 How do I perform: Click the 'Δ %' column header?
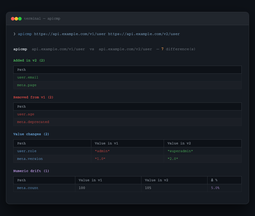tap(224, 180)
